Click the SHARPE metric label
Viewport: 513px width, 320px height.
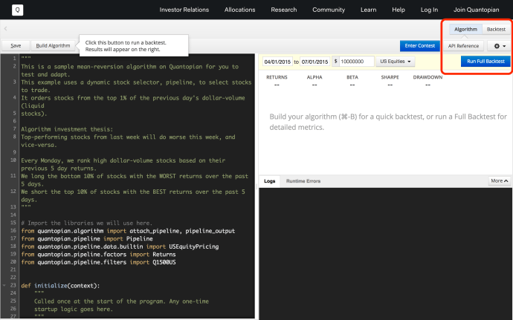390,77
